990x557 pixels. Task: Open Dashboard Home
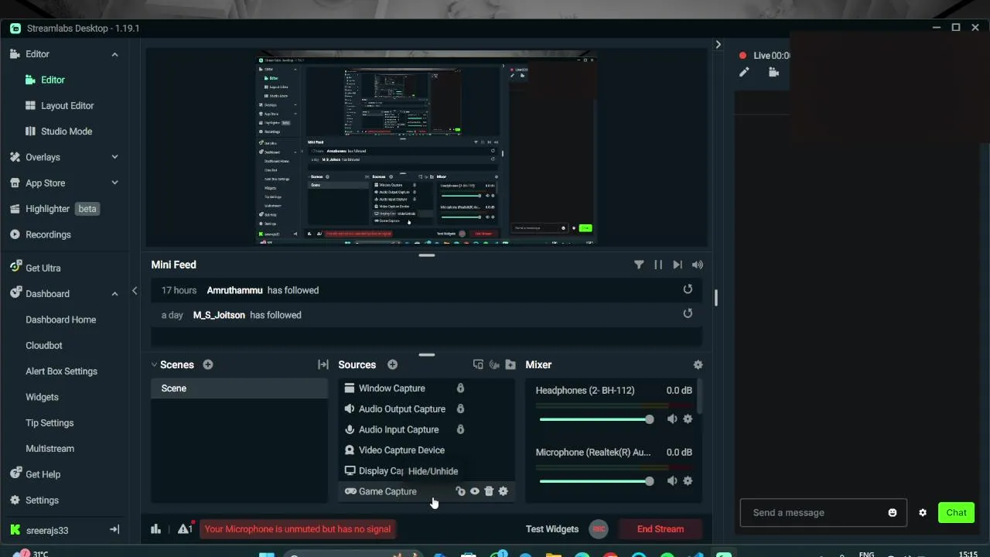[x=61, y=320]
